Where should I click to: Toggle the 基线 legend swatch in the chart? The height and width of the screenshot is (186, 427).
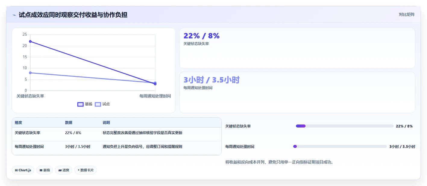coord(80,104)
